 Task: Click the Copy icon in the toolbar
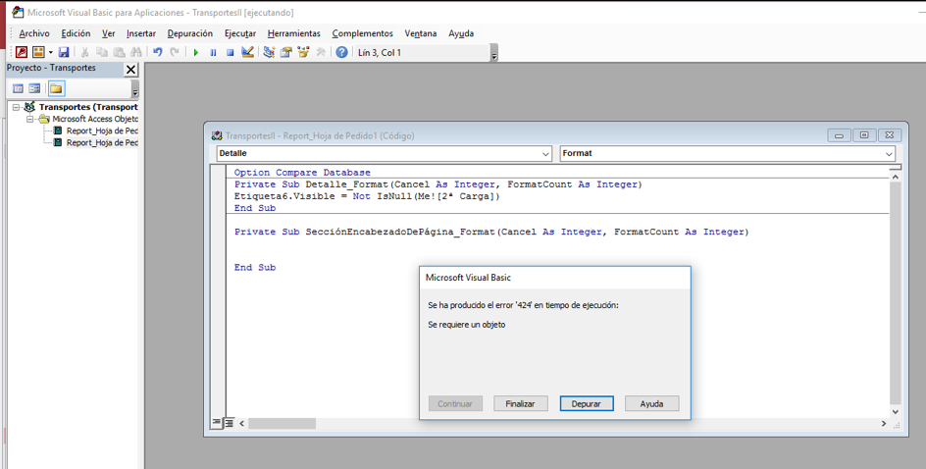click(102, 53)
